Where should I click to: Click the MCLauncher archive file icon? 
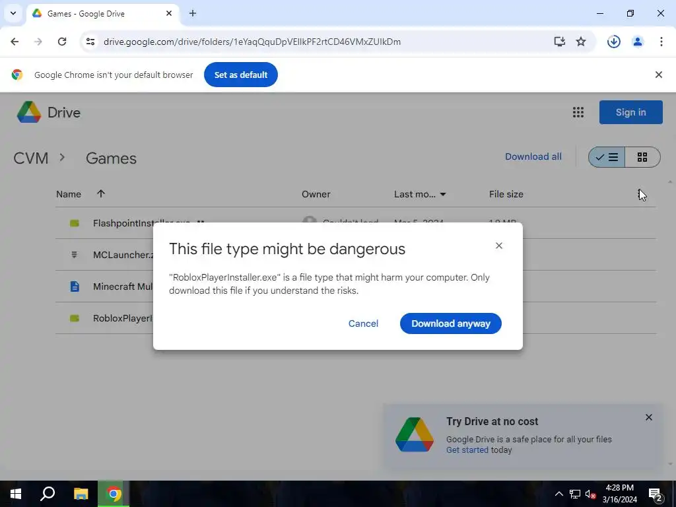click(x=74, y=255)
